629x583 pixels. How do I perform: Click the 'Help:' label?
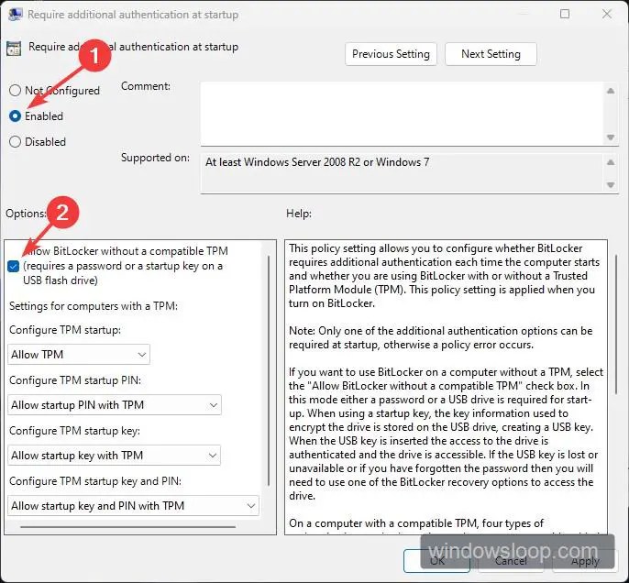point(299,214)
